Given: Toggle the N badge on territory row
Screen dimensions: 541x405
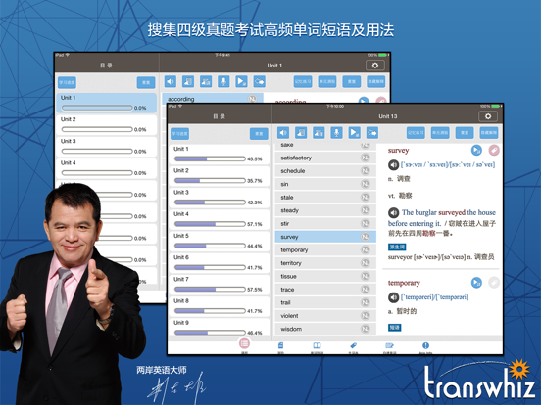Looking at the screenshot, I should tap(365, 263).
